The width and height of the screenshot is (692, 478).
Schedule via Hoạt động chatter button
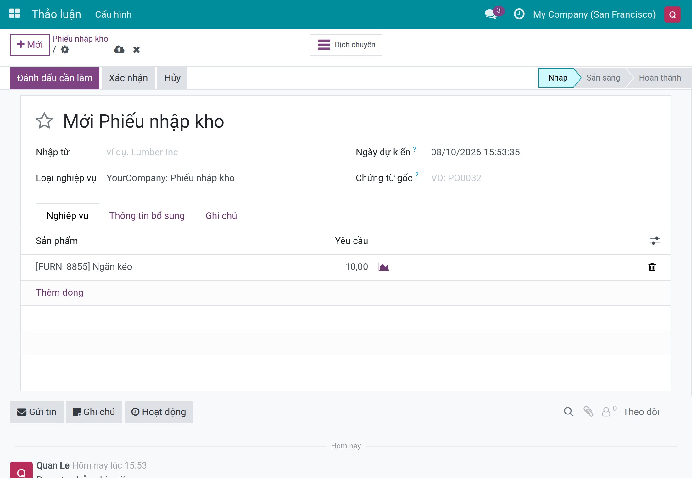point(159,412)
